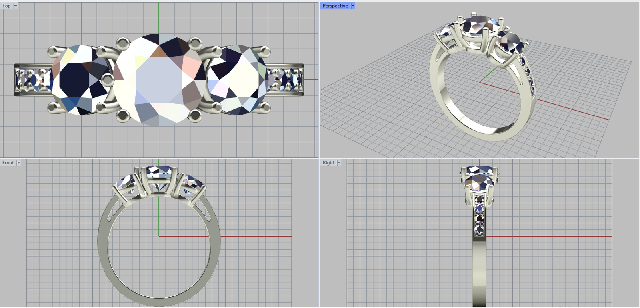The image size is (640, 308).
Task: Expand the Right viewport menu arrow
Action: pyautogui.click(x=339, y=163)
